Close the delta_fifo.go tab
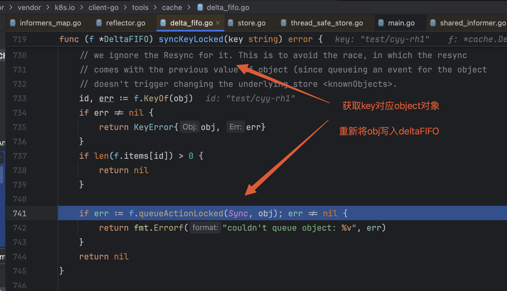507x291 pixels. point(218,23)
